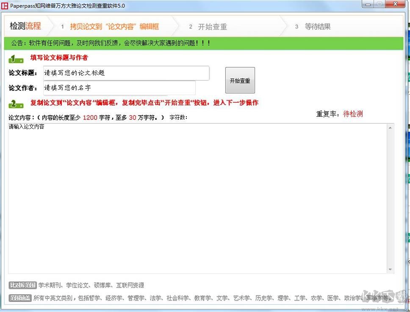Click the 待检测 repetition rate link
410x312 pixels.
pos(353,114)
